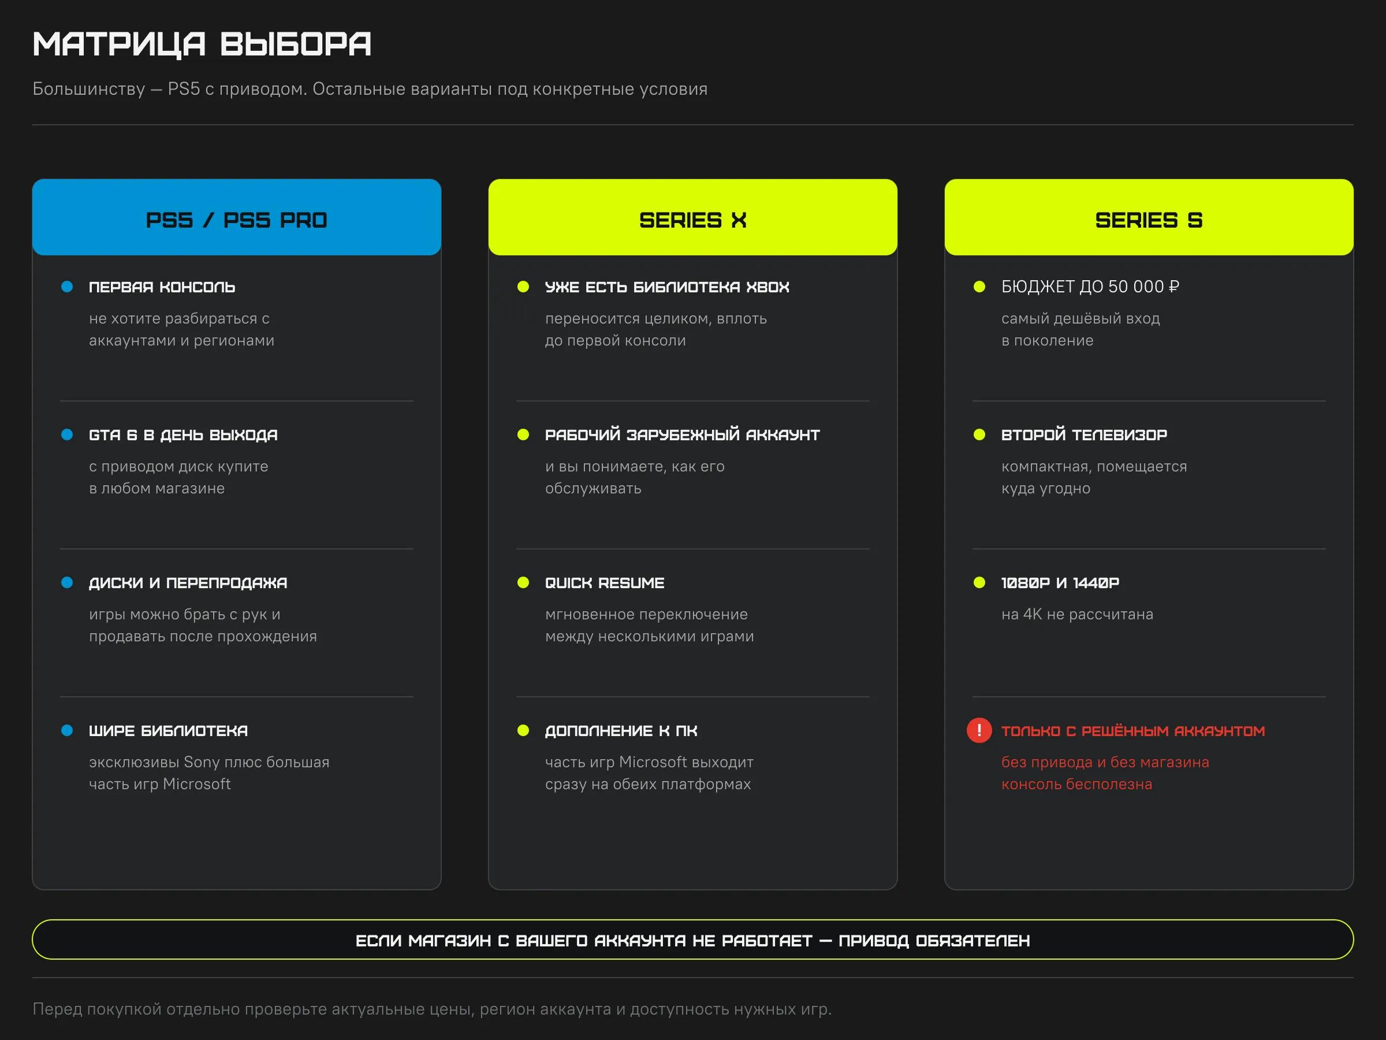Screen dimensions: 1386x1040
Task: Click text 'не хотите разбираться с аккаунтами и регионами'
Action: pyautogui.click(x=182, y=330)
